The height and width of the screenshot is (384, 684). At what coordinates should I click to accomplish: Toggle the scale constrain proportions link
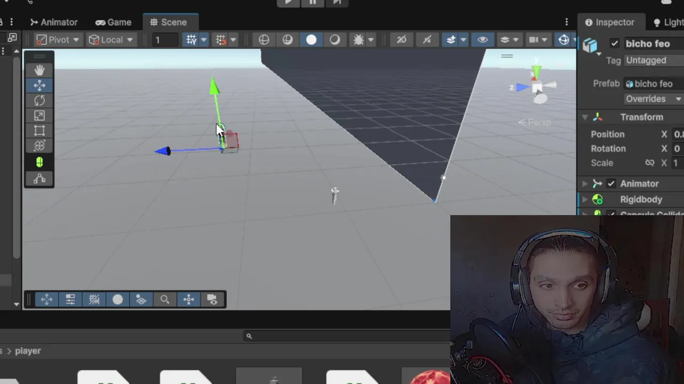tap(650, 163)
